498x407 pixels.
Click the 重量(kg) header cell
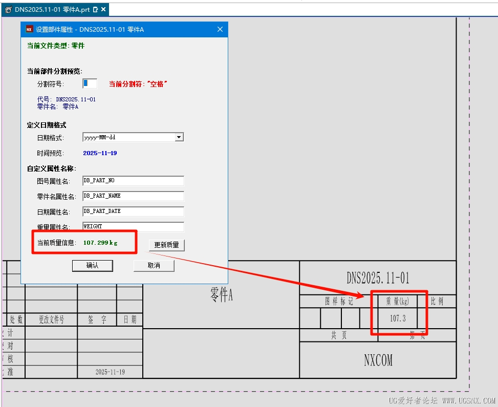(x=398, y=301)
